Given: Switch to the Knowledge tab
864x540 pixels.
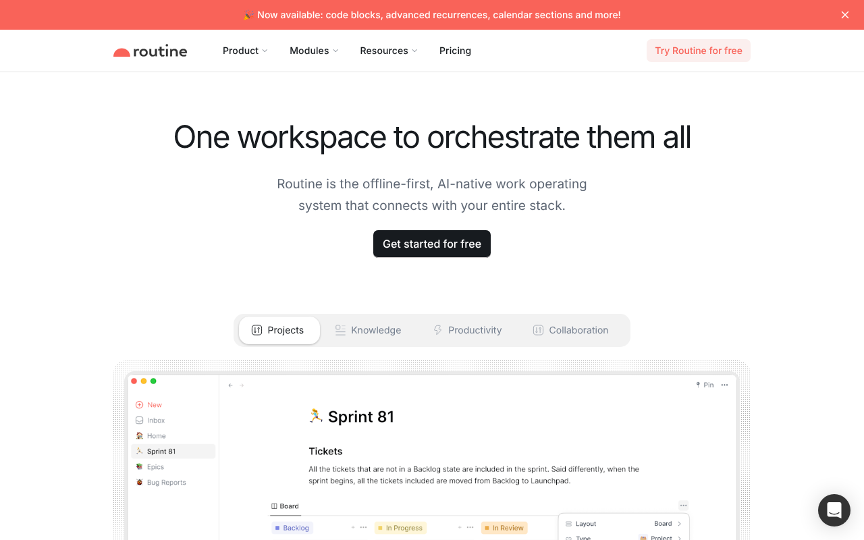Looking at the screenshot, I should (x=368, y=330).
